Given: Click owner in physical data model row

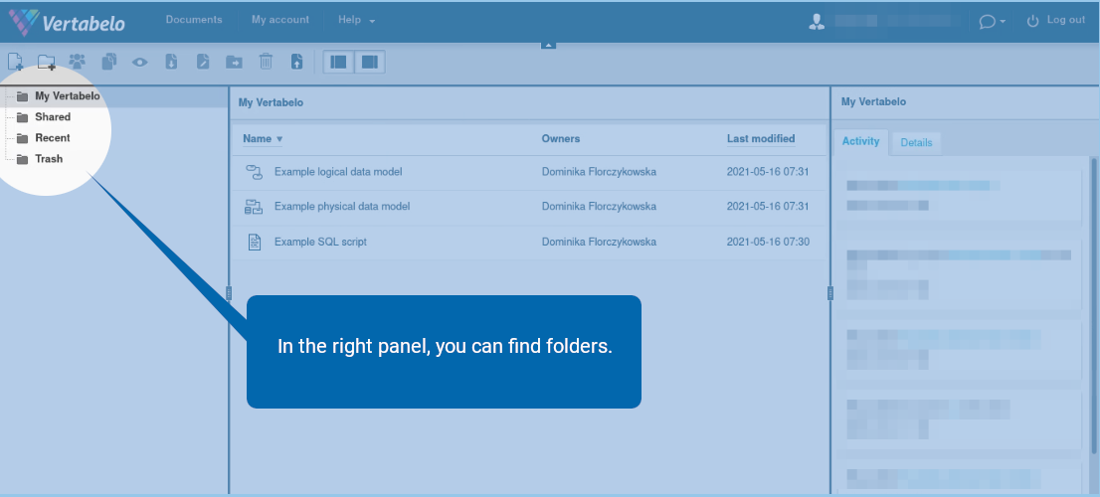Looking at the screenshot, I should click(x=599, y=207).
